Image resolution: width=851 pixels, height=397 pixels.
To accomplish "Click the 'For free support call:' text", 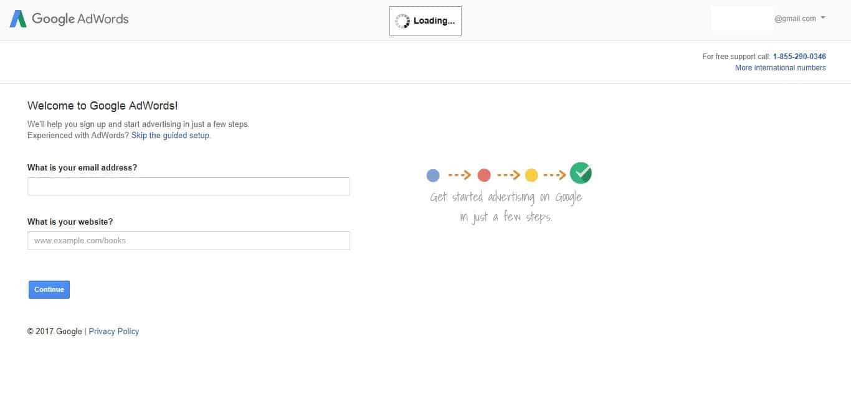I will [x=736, y=57].
